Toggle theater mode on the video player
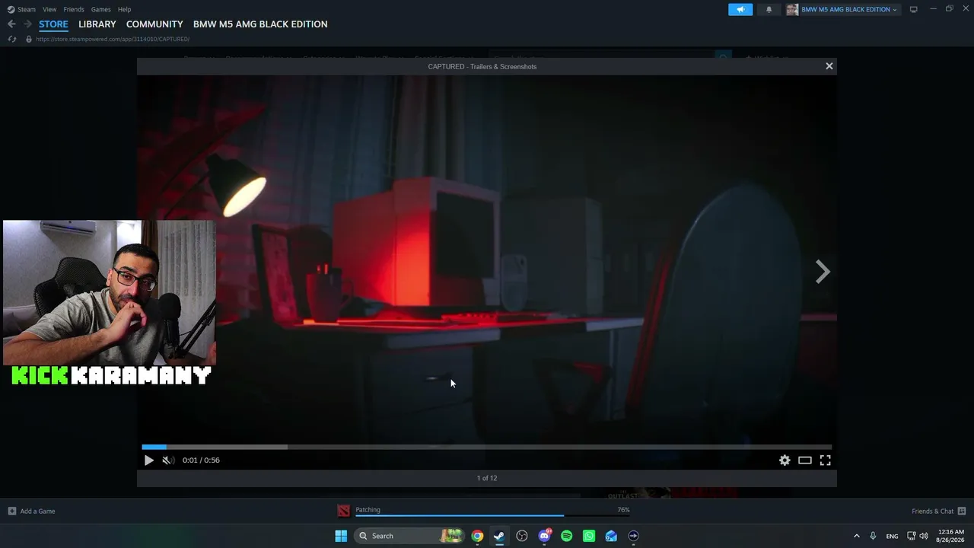 [804, 460]
